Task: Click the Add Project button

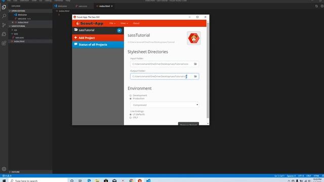Action: point(98,38)
